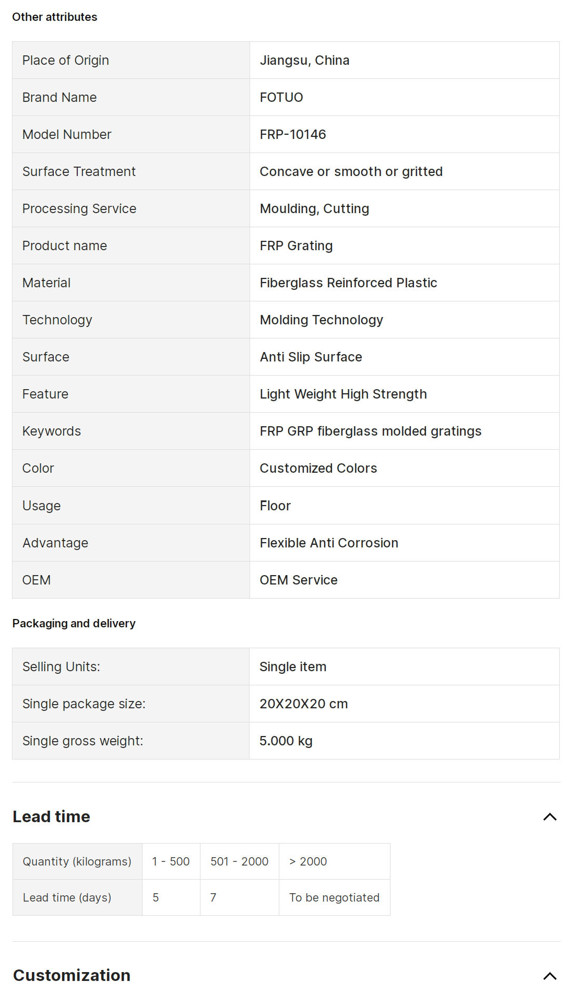Click the Moulding, Cutting processing value
The image size is (568, 982).
click(x=314, y=209)
